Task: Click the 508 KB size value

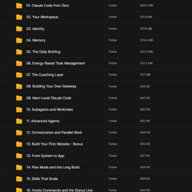Action: point(145,86)
